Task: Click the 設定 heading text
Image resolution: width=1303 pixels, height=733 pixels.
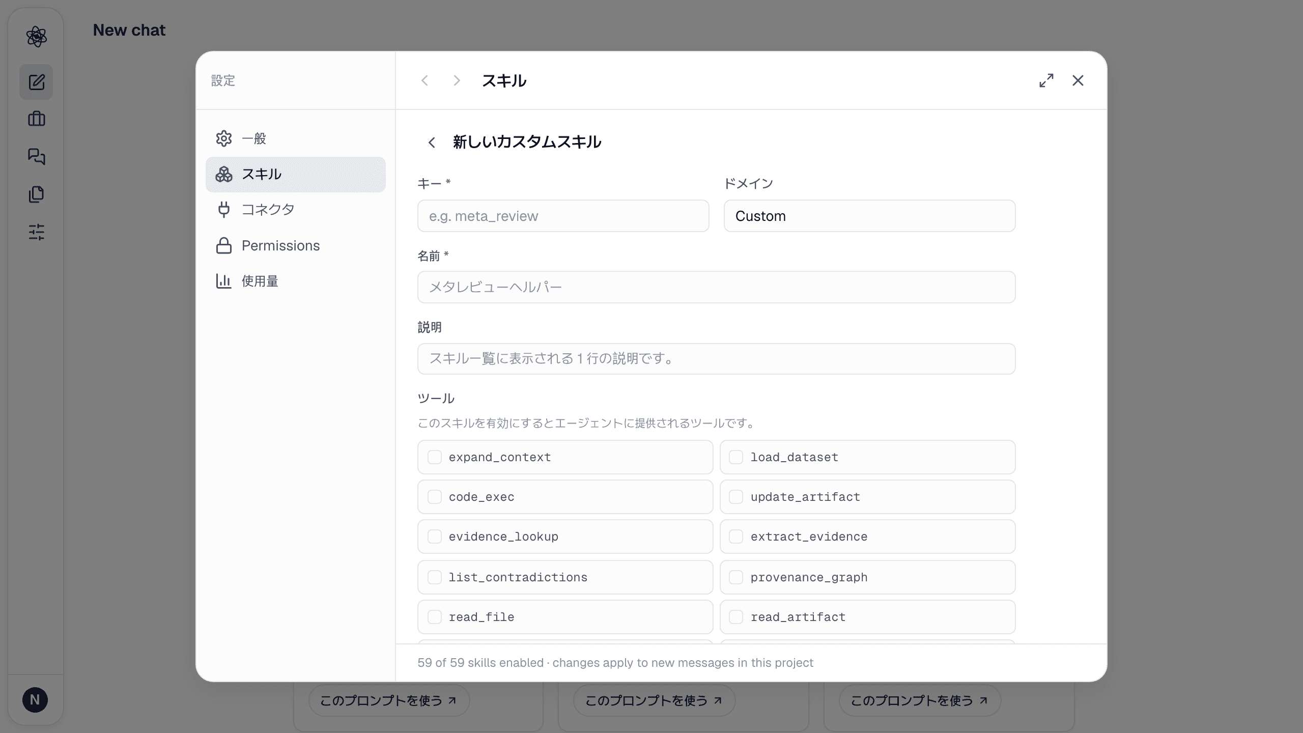Action: [223, 80]
